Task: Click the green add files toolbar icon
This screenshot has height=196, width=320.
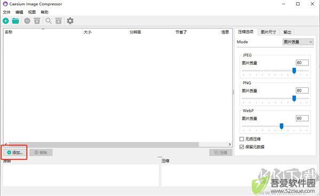Action: tap(6, 21)
